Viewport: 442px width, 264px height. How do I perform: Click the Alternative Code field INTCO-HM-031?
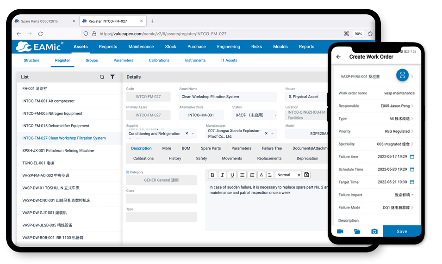(x=201, y=115)
